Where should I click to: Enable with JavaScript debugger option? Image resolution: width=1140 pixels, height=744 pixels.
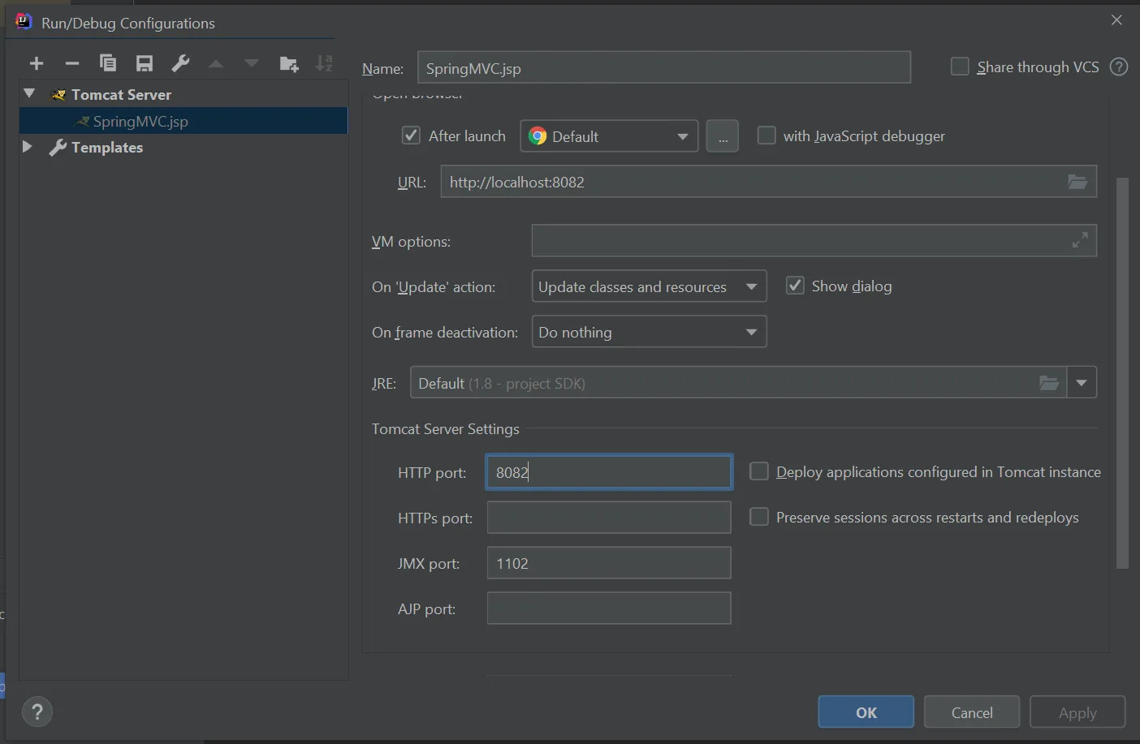click(766, 135)
